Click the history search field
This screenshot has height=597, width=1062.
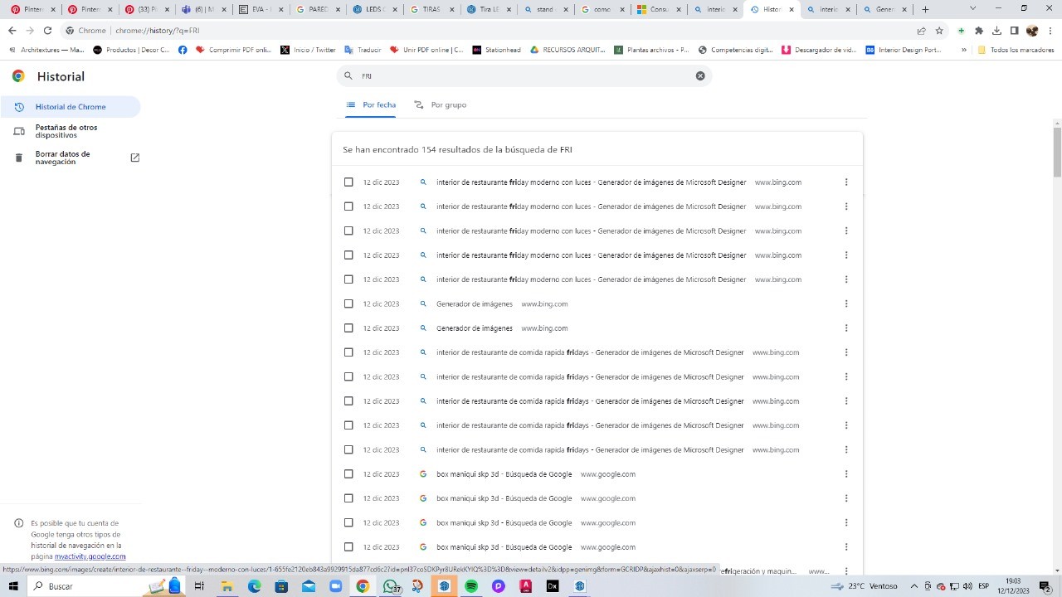[524, 75]
